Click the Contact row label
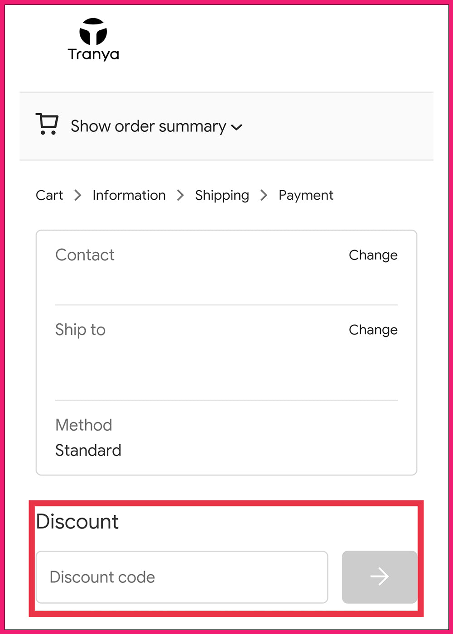This screenshot has height=634, width=453. pos(85,255)
